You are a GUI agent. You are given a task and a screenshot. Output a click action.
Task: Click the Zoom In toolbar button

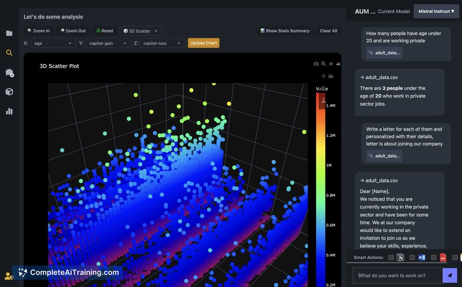click(x=39, y=30)
